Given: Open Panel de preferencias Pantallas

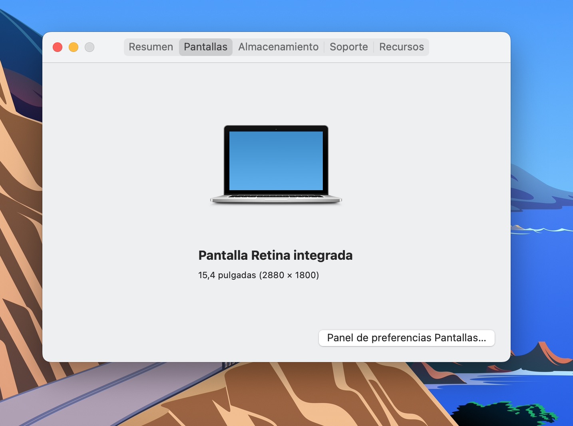Looking at the screenshot, I should pyautogui.click(x=406, y=338).
